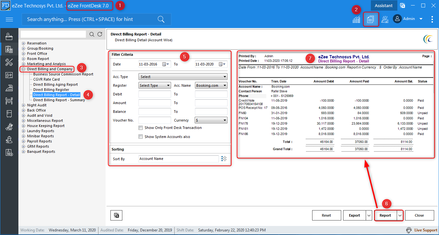Open the Reports documents icon in the header

click(x=370, y=19)
